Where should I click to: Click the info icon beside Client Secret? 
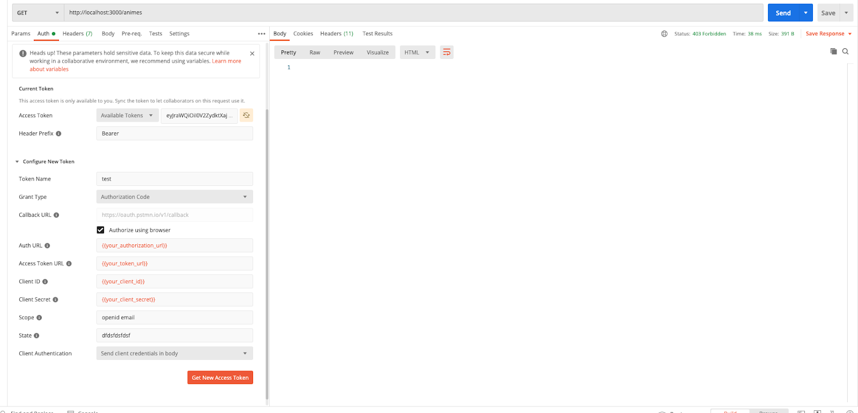pos(55,300)
